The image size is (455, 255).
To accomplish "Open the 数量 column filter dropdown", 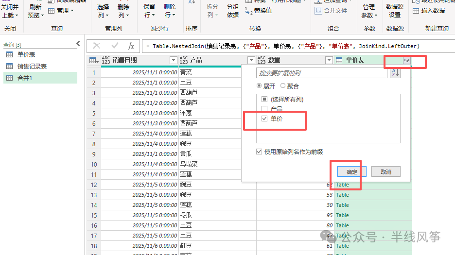I will (x=329, y=60).
